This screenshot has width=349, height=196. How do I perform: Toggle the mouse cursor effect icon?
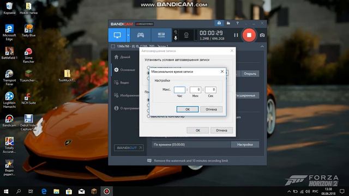coord(176,32)
